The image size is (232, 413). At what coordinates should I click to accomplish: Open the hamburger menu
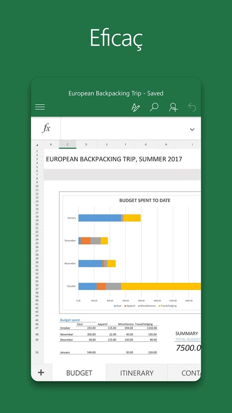tap(40, 107)
